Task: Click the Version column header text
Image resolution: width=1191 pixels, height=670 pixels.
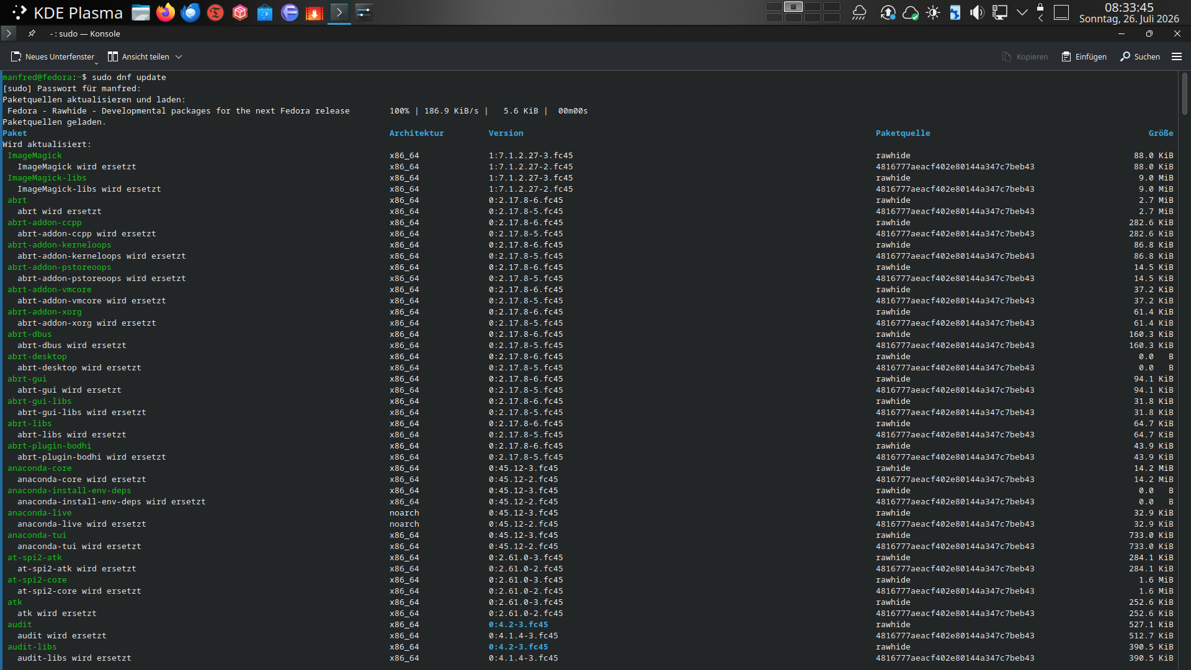Action: tap(506, 133)
